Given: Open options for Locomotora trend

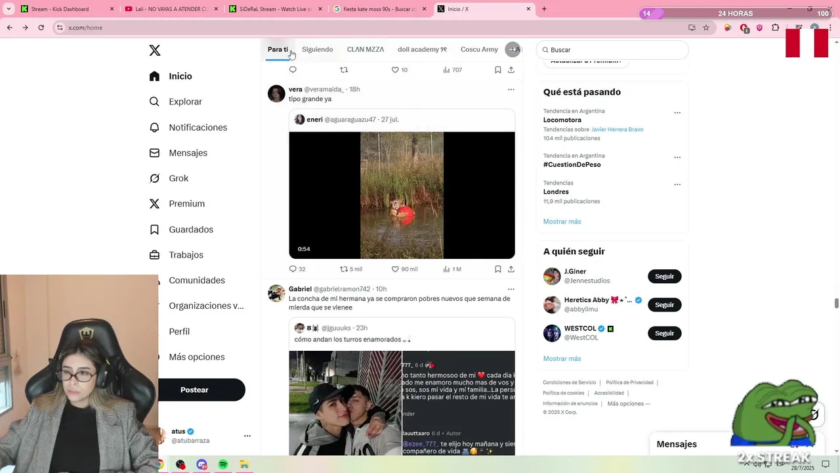Looking at the screenshot, I should tap(677, 112).
